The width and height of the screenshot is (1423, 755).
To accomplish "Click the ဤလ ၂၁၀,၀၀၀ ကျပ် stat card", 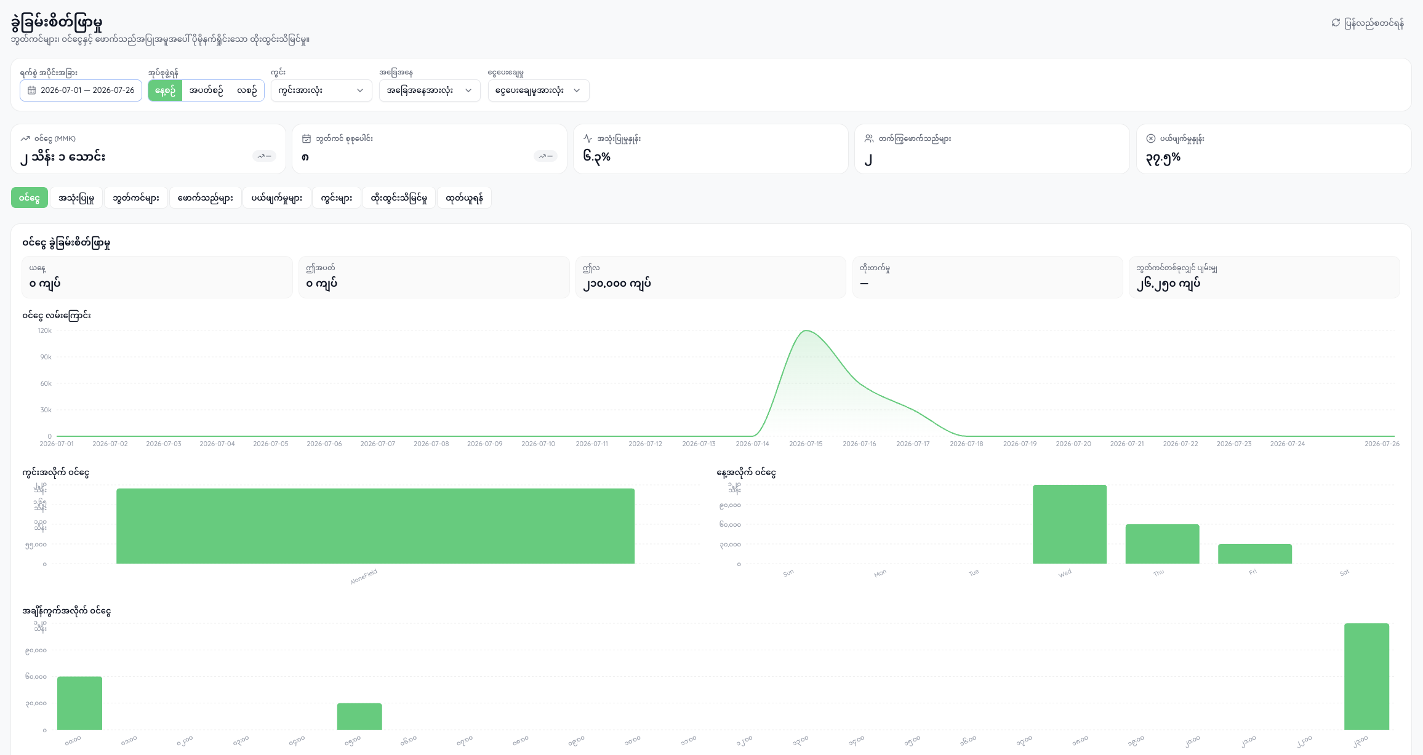I will point(711,278).
